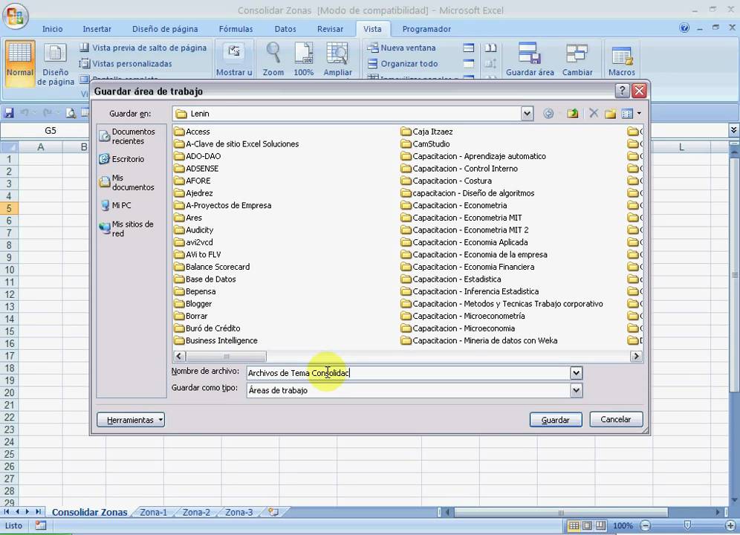Click Cambiar ventanas icon
The height and width of the screenshot is (535, 740).
point(577,59)
